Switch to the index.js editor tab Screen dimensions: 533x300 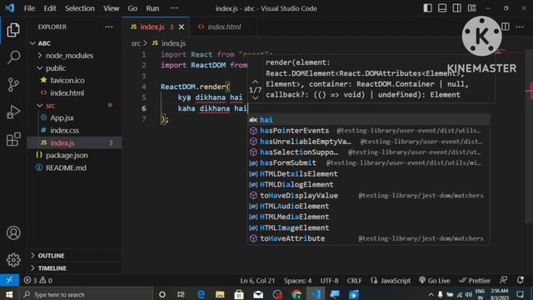(152, 27)
